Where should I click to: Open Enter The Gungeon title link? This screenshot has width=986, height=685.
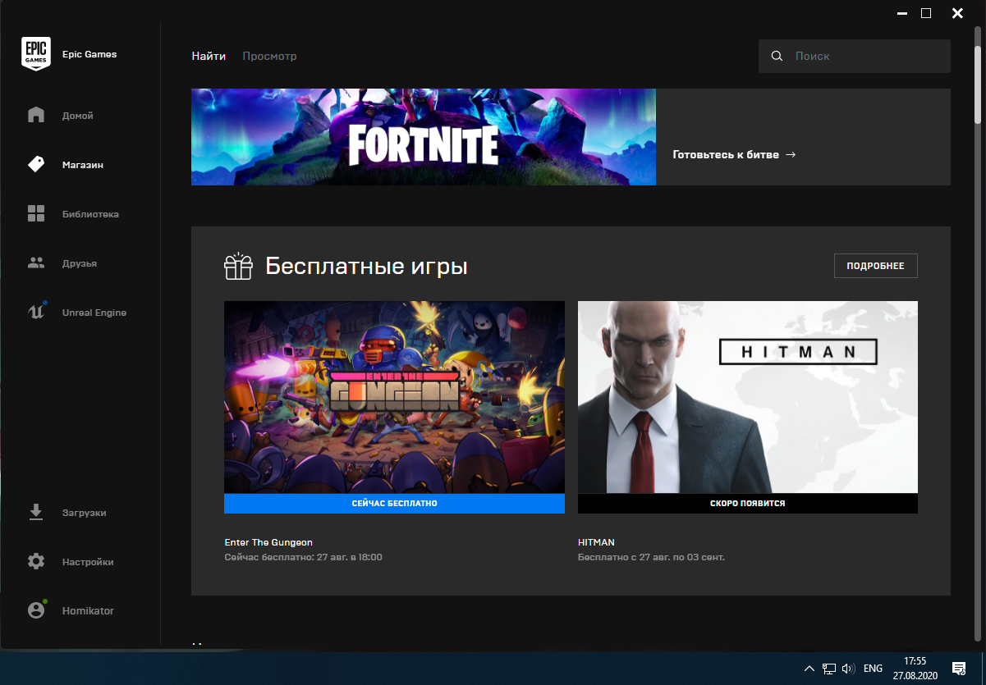(x=268, y=542)
